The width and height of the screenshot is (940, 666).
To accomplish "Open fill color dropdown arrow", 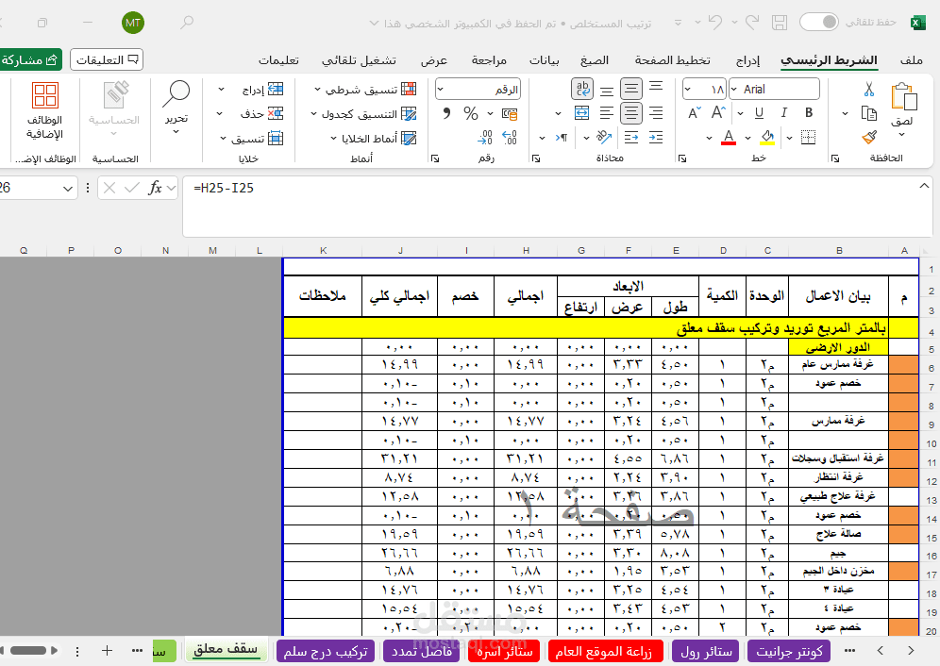I will 747,138.
